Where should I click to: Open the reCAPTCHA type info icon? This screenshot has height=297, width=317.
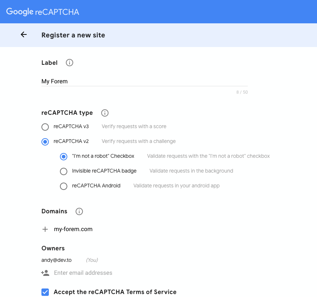point(105,113)
